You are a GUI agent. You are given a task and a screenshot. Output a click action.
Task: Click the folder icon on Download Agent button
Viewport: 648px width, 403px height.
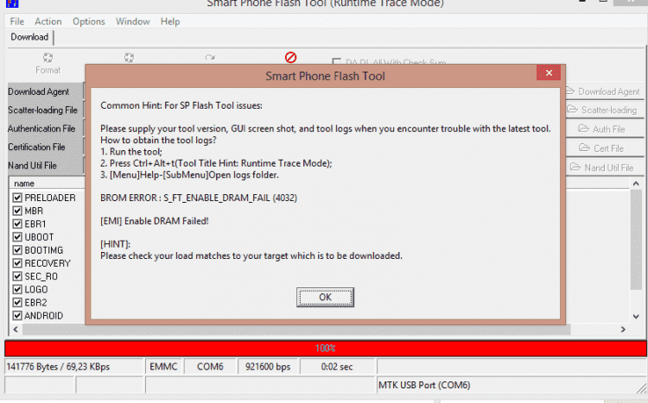570,91
